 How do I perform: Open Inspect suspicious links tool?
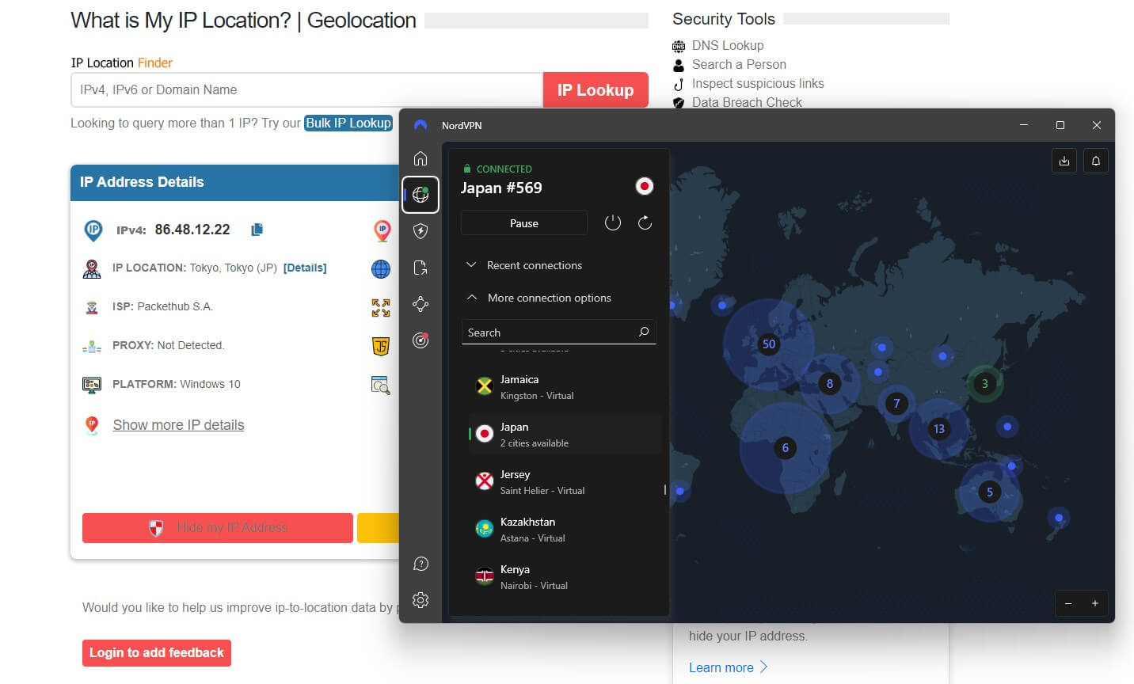tap(758, 83)
